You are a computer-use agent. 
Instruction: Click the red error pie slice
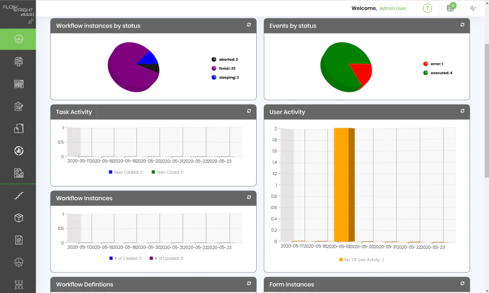(x=363, y=72)
